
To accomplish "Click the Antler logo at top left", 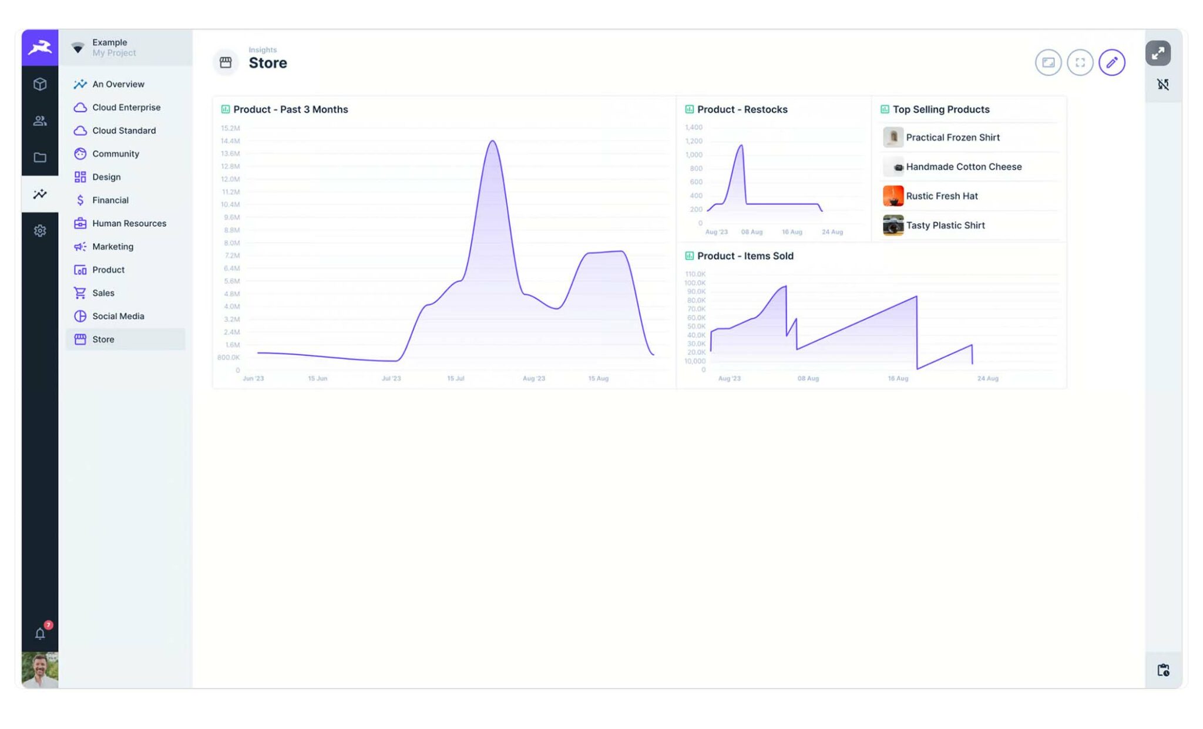I will (x=40, y=48).
